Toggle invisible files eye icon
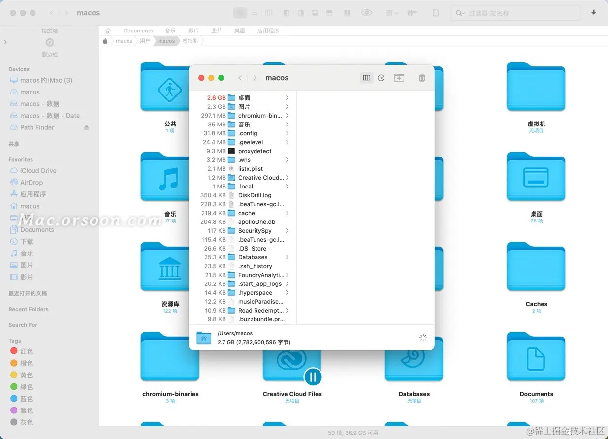This screenshot has height=439, width=608. (367, 13)
